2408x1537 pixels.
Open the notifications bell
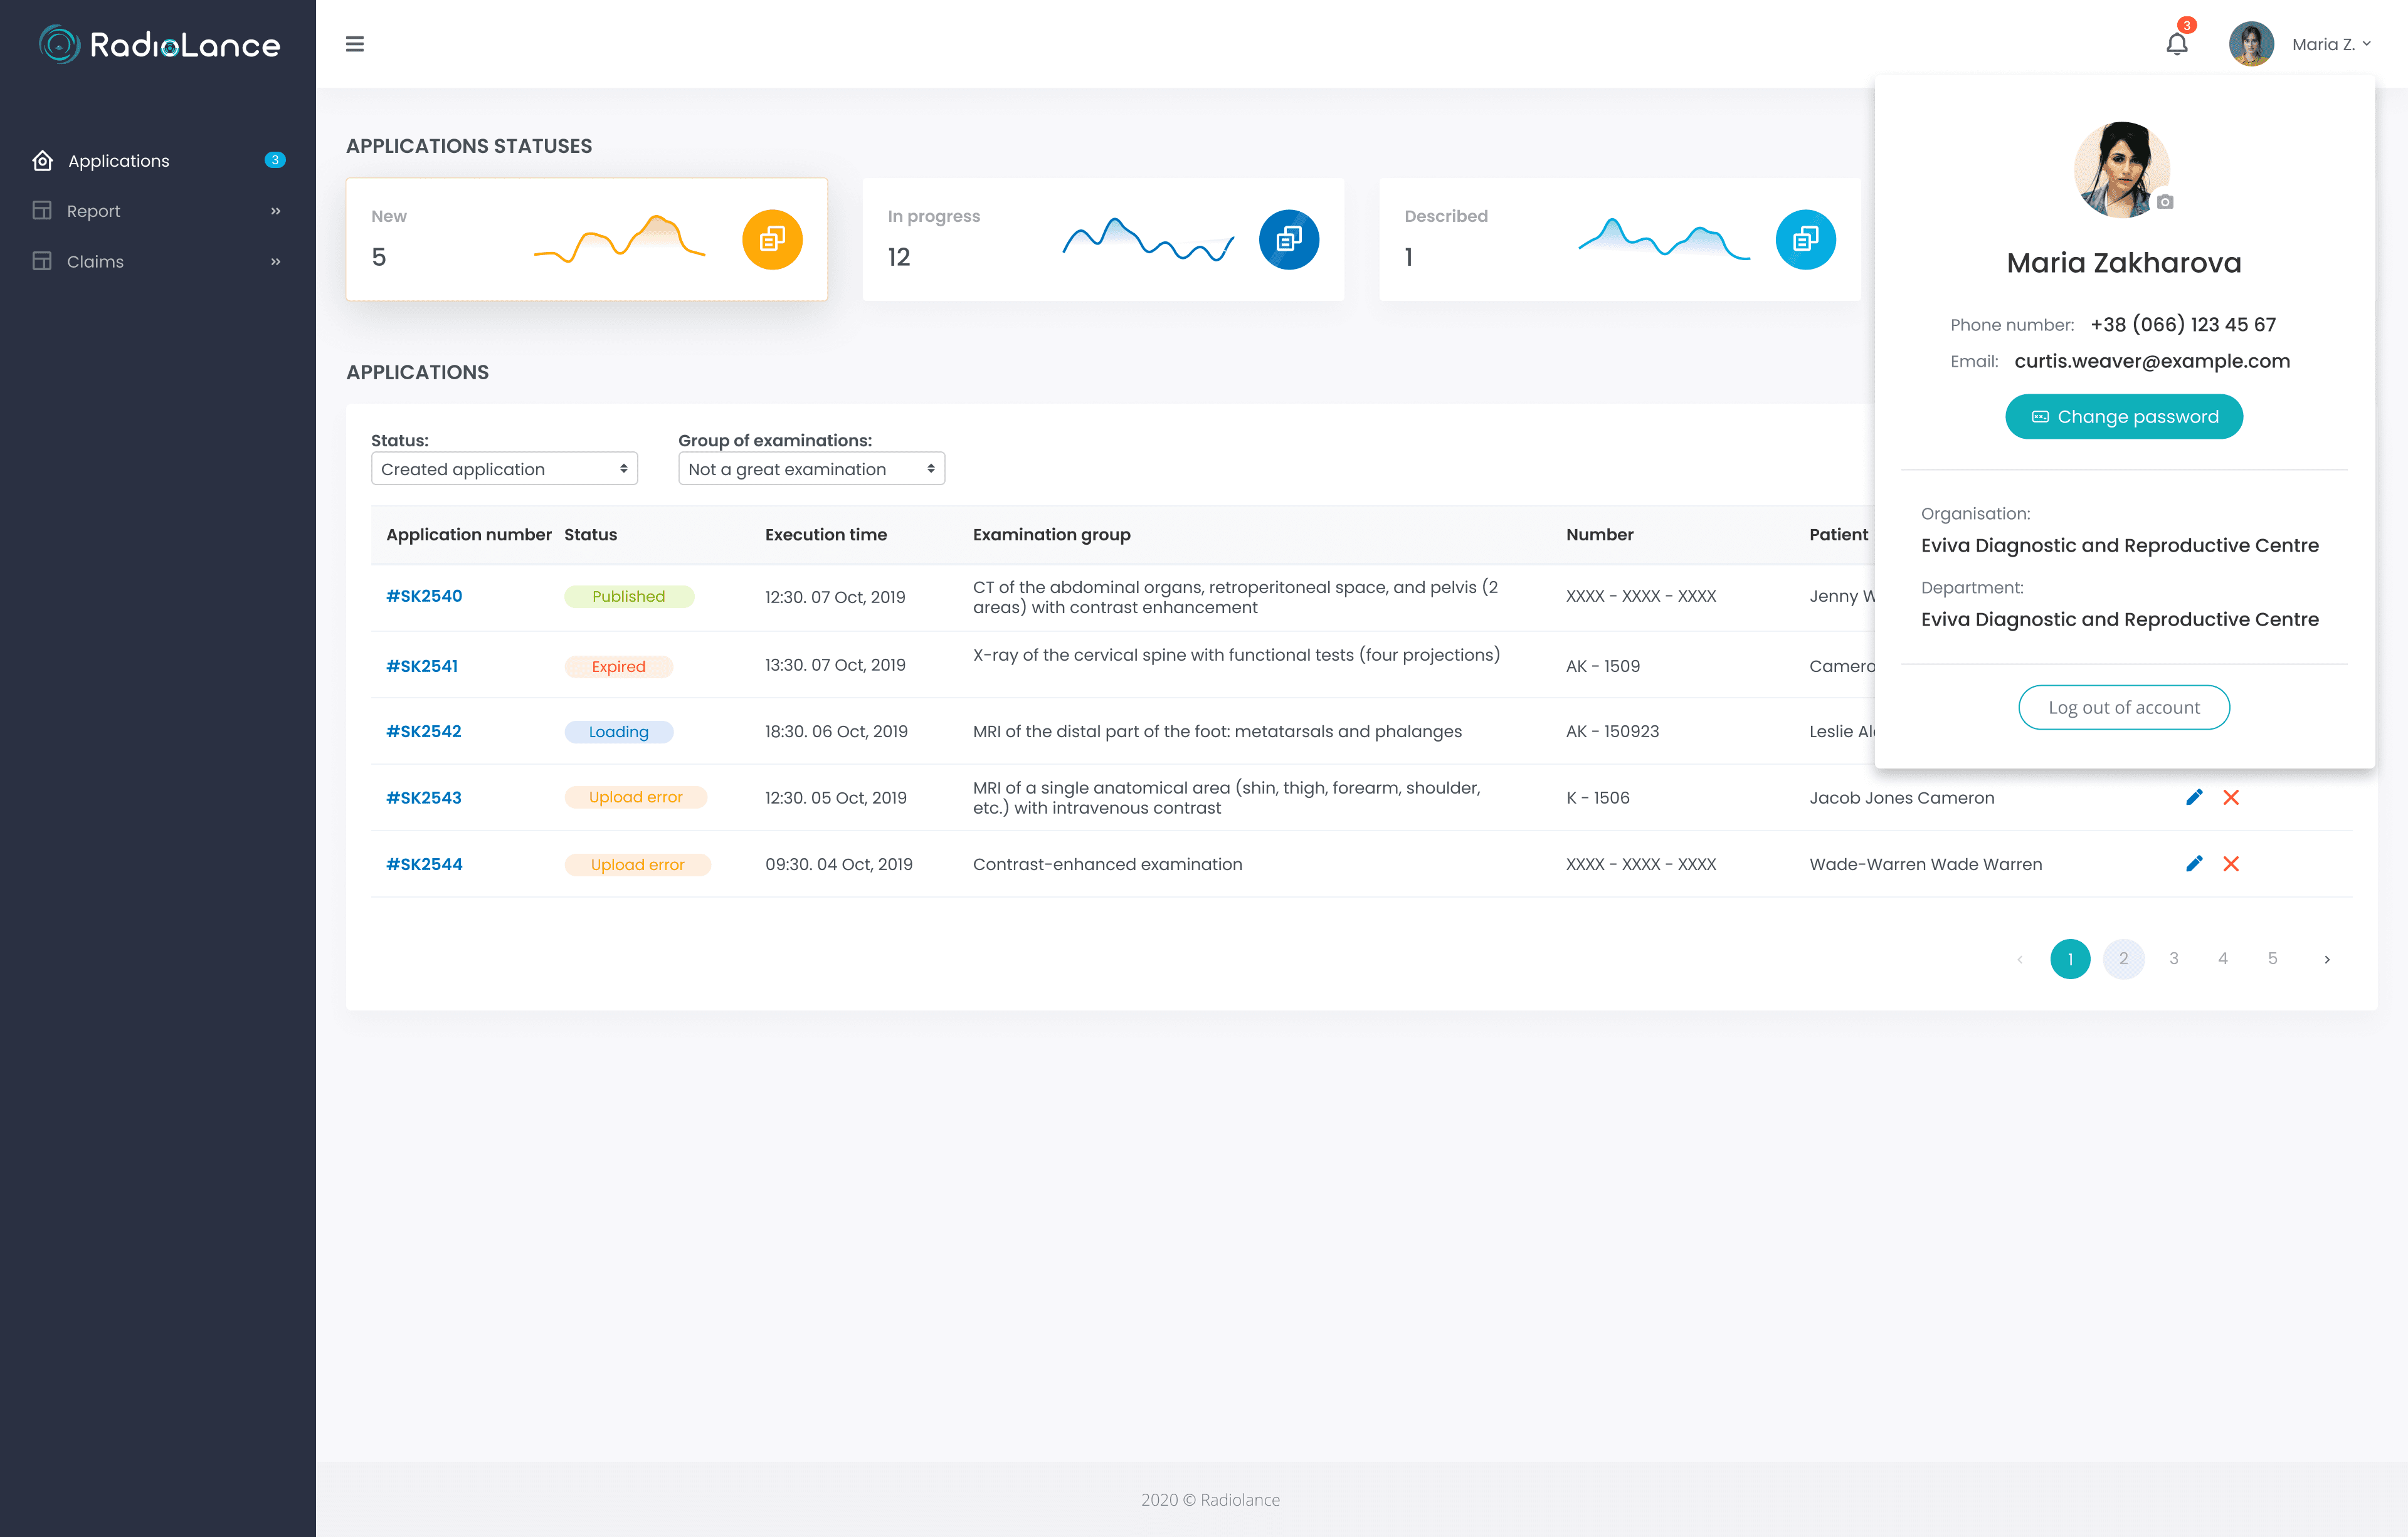(2176, 44)
